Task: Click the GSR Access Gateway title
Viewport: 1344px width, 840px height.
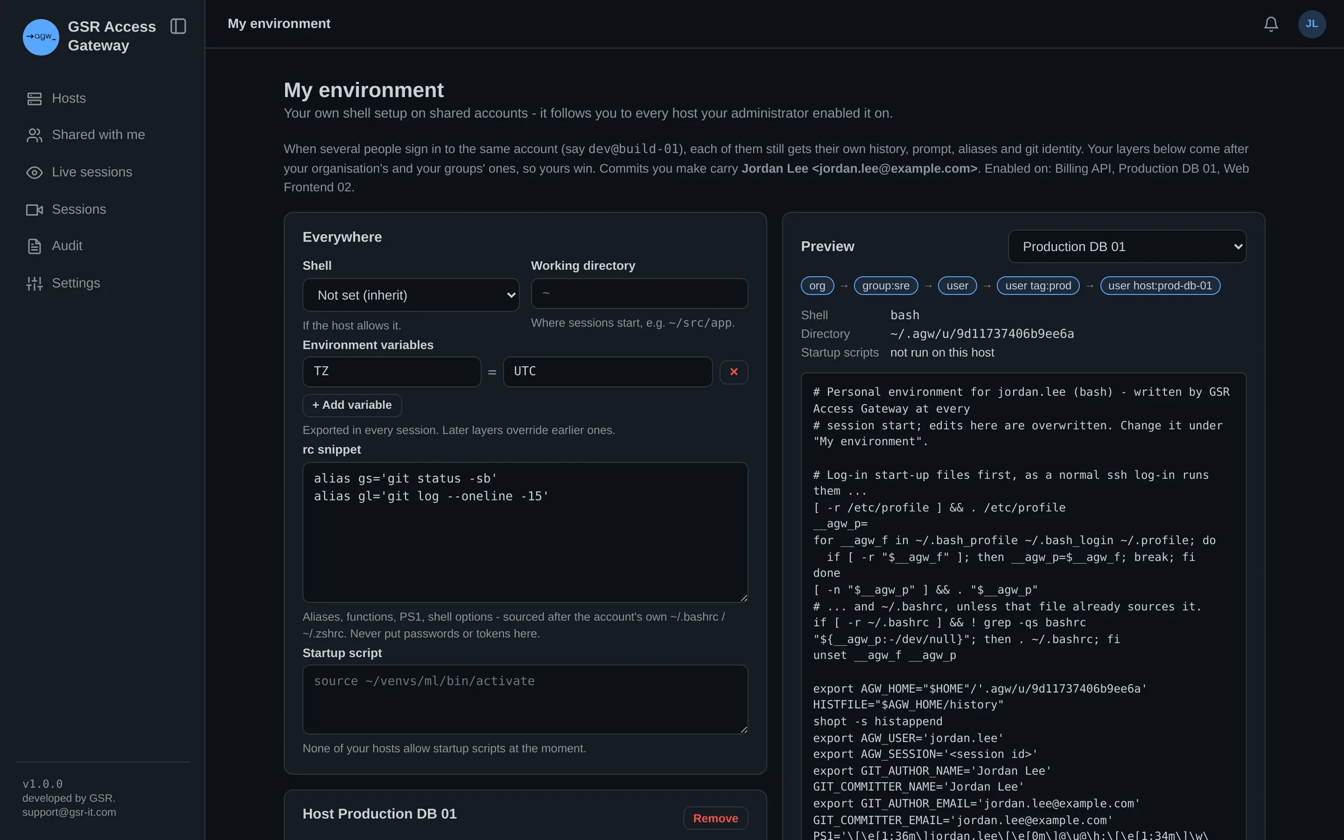Action: click(x=111, y=36)
